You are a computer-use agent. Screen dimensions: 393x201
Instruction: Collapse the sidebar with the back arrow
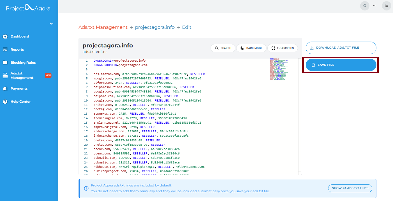coord(51,23)
